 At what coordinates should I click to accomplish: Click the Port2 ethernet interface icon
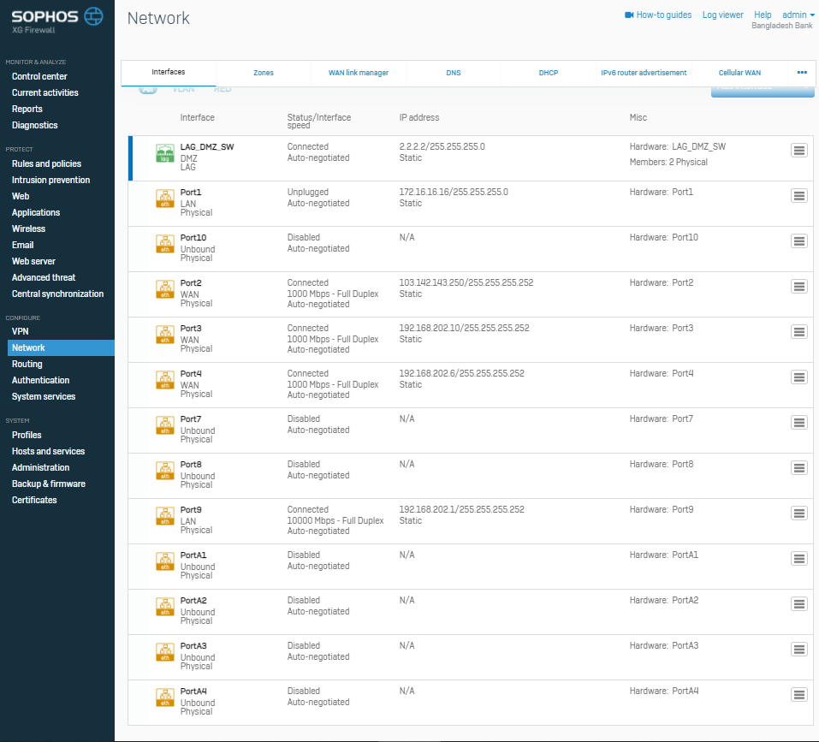tap(165, 289)
